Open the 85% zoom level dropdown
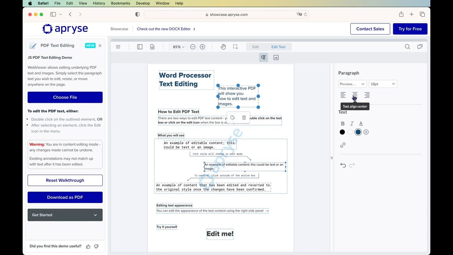This screenshot has height=255, width=453. coord(178,47)
